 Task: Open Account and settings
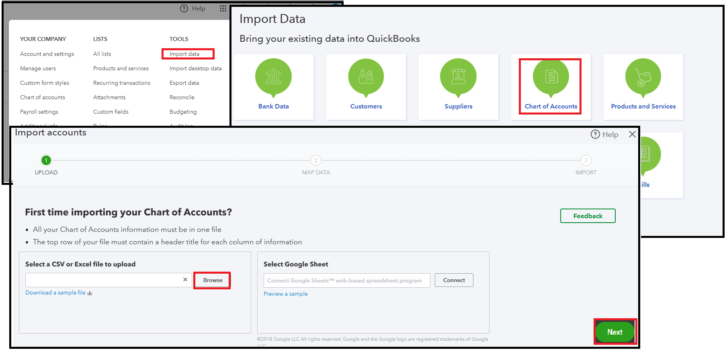[x=47, y=54]
